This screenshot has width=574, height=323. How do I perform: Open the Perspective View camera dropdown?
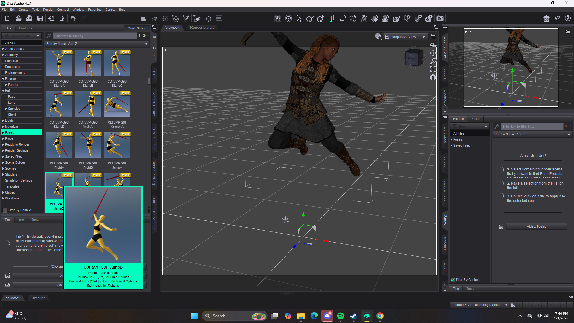[405, 37]
